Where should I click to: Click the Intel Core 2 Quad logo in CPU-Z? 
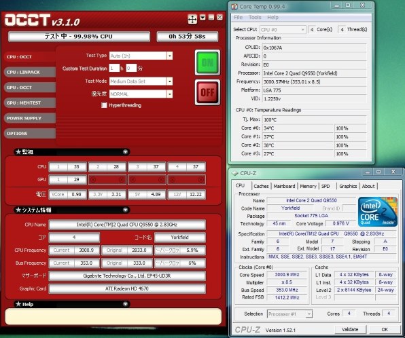pyautogui.click(x=377, y=212)
